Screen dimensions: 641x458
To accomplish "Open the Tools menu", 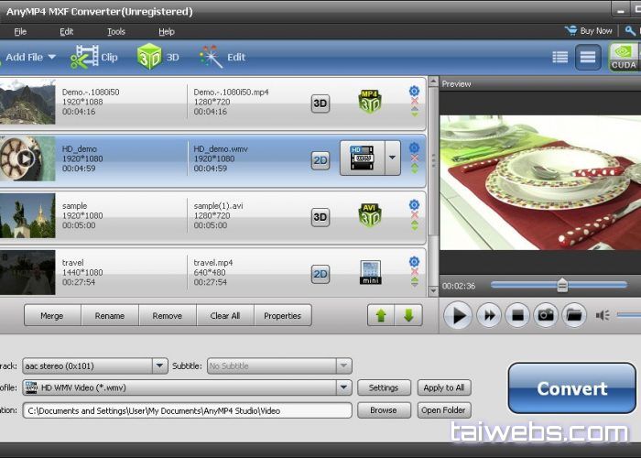I will coord(116,31).
